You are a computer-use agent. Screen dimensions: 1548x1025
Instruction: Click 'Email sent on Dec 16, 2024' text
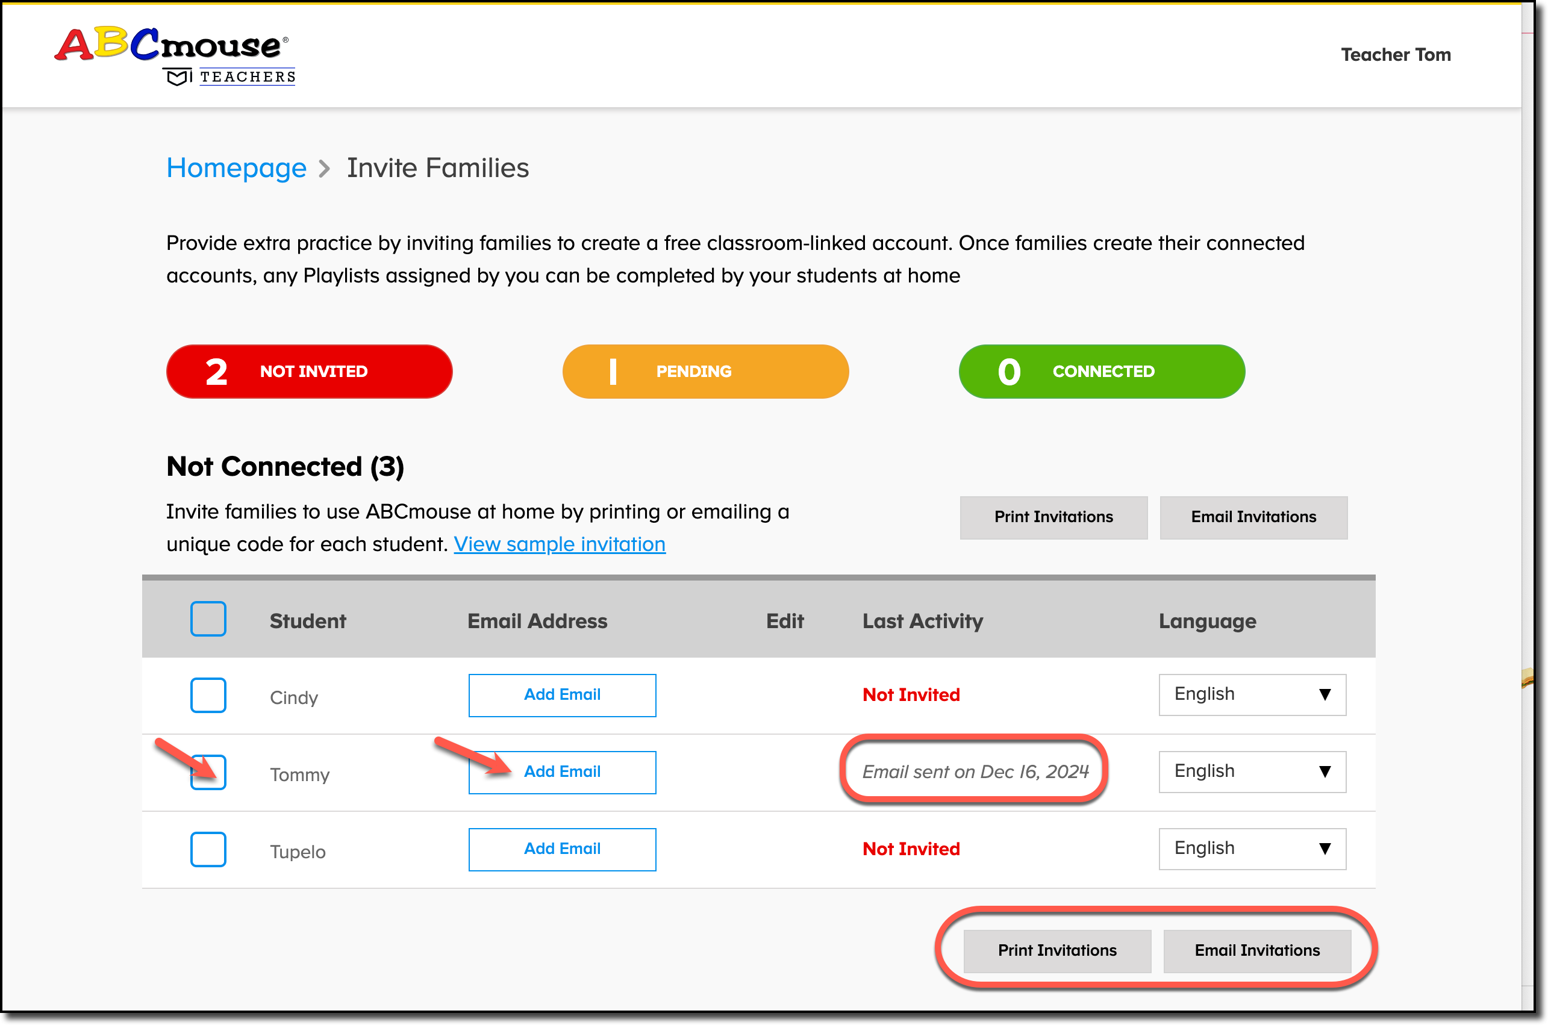click(975, 771)
